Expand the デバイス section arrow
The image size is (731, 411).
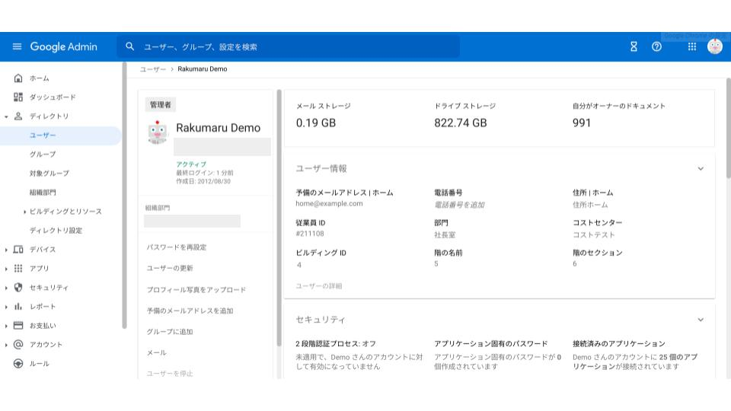[x=6, y=250]
